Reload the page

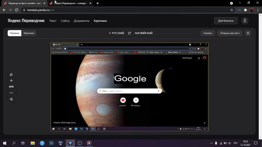coord(16,10)
